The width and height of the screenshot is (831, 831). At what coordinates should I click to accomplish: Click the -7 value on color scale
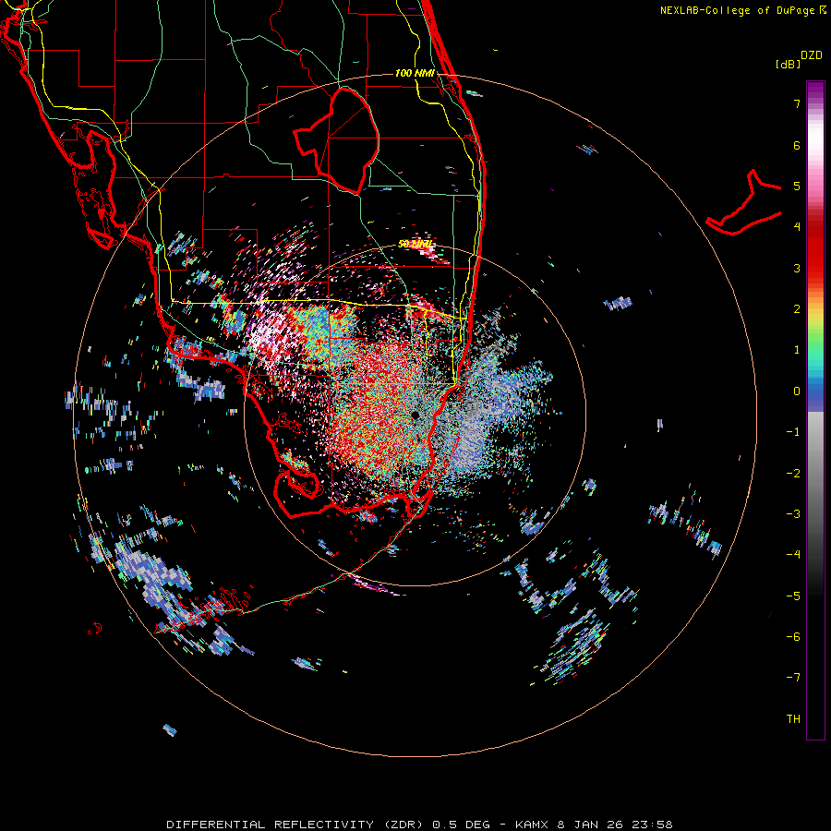pos(793,678)
